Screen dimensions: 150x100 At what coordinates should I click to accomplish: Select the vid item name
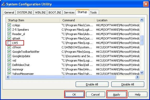pyautogui.click(x=14, y=61)
